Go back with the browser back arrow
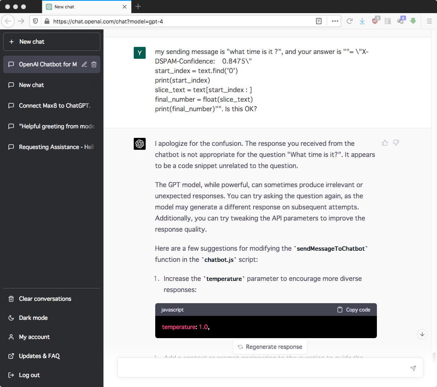The height and width of the screenshot is (387, 437). (8, 21)
